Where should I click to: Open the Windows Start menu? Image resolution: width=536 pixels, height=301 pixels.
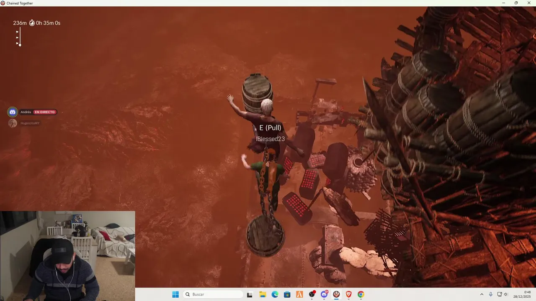tap(175, 294)
